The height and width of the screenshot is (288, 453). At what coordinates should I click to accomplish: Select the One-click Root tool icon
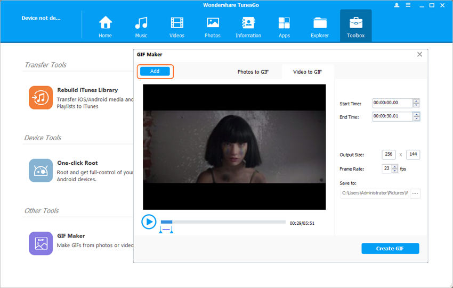(x=41, y=171)
